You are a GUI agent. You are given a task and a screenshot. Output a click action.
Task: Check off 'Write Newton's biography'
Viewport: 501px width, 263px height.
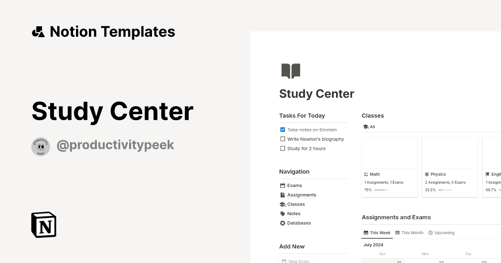283,139
